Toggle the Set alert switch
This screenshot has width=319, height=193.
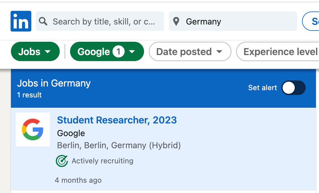[293, 88]
